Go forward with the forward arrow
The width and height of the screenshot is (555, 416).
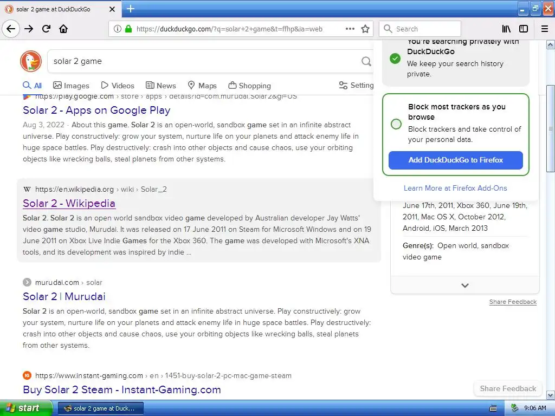[x=29, y=29]
